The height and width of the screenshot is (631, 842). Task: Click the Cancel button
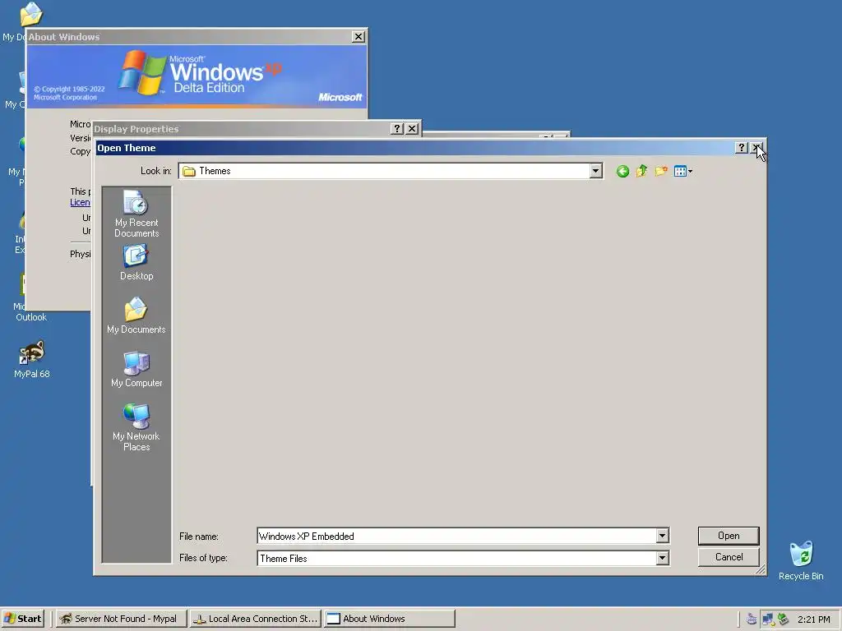click(x=729, y=557)
